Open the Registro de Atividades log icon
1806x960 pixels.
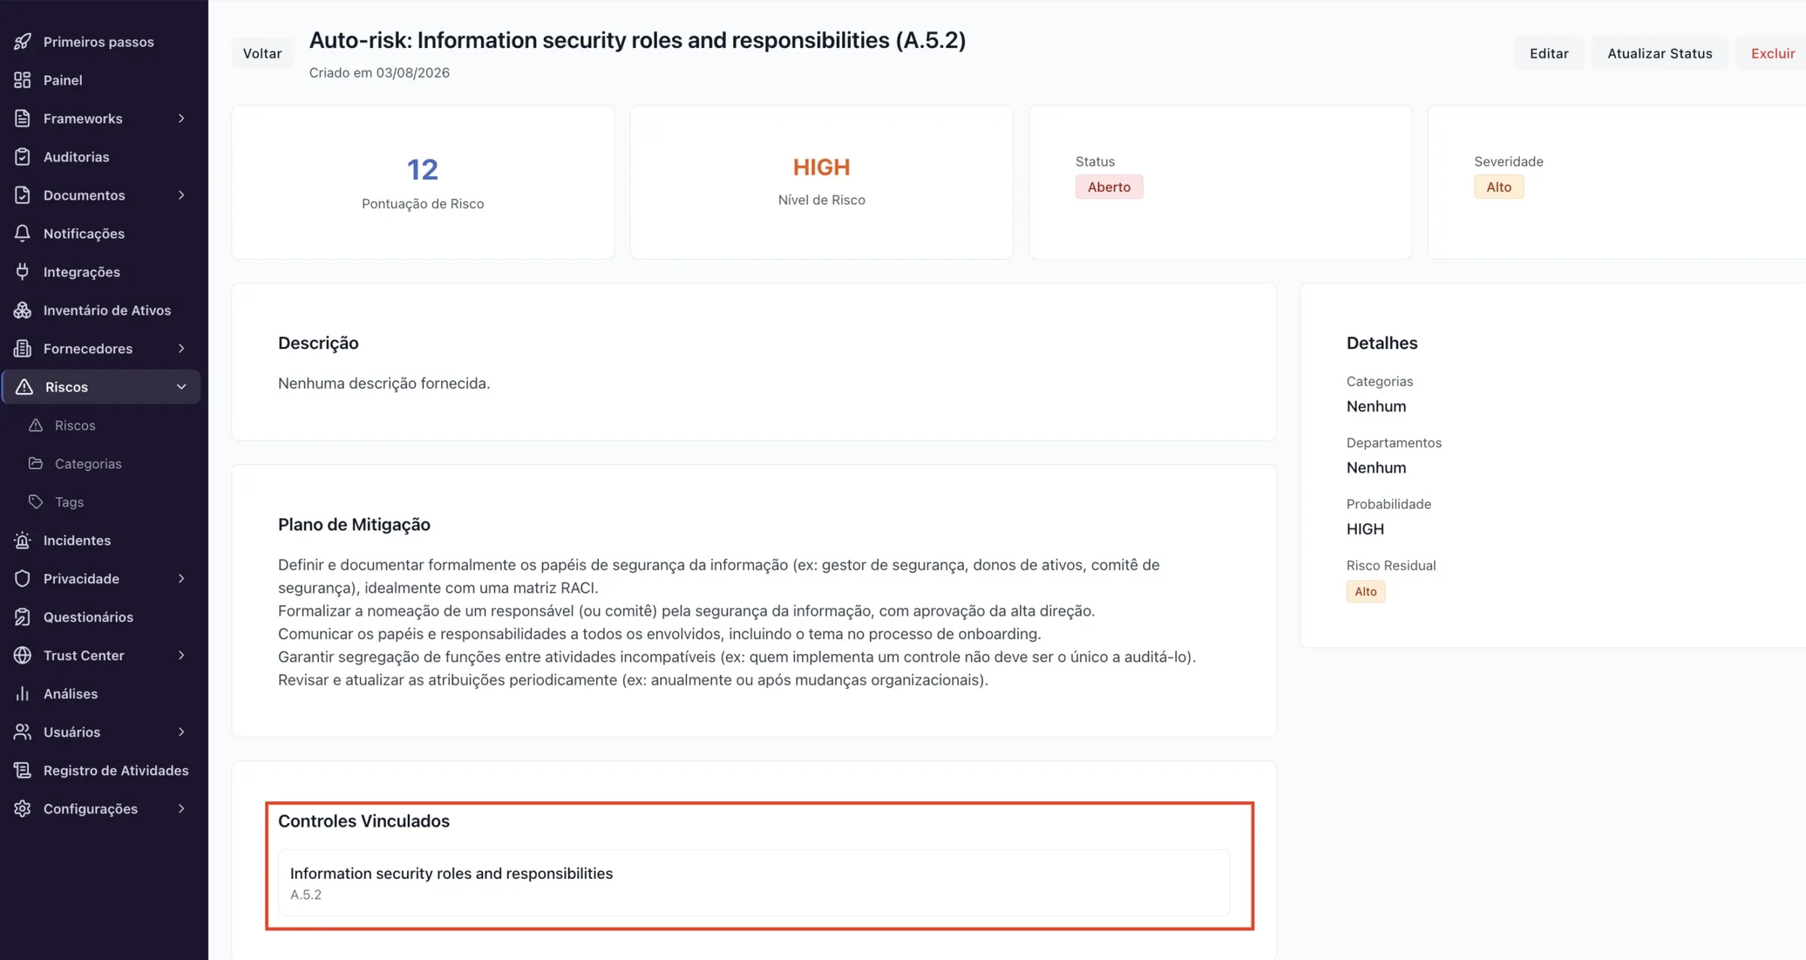point(23,770)
